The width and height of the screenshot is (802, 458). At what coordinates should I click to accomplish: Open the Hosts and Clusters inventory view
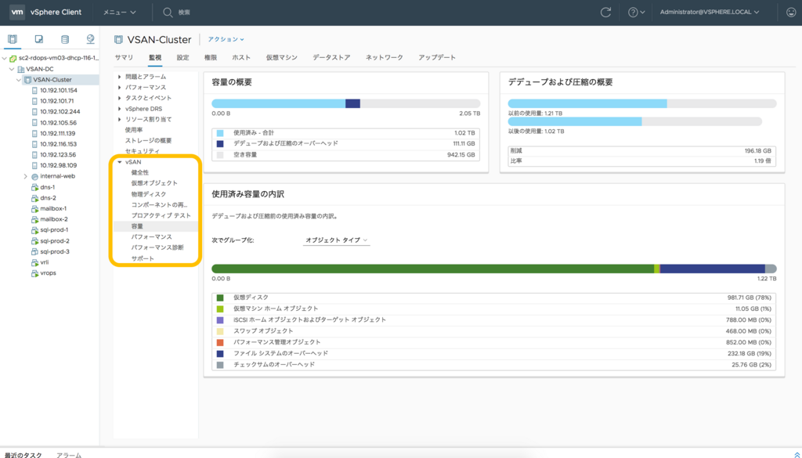click(13, 39)
